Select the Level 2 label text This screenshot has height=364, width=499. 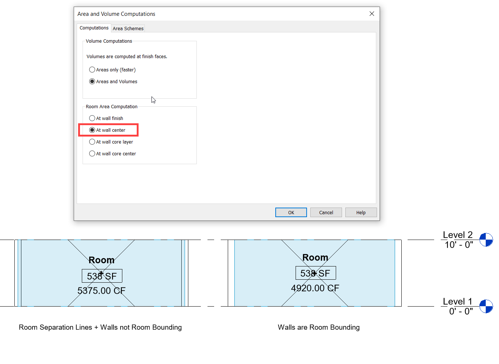(x=458, y=235)
